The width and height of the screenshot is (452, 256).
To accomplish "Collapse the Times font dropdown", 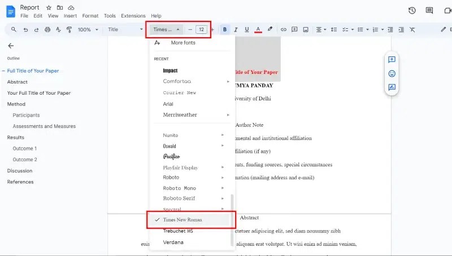I will click(x=166, y=29).
